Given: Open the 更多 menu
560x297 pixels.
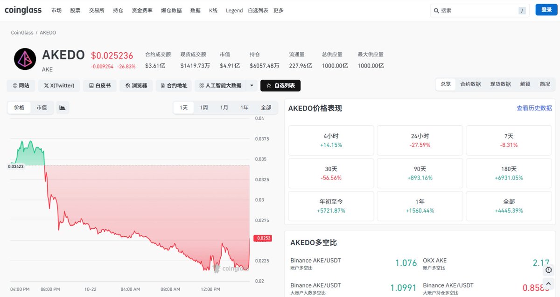Looking at the screenshot, I should pyautogui.click(x=279, y=10).
